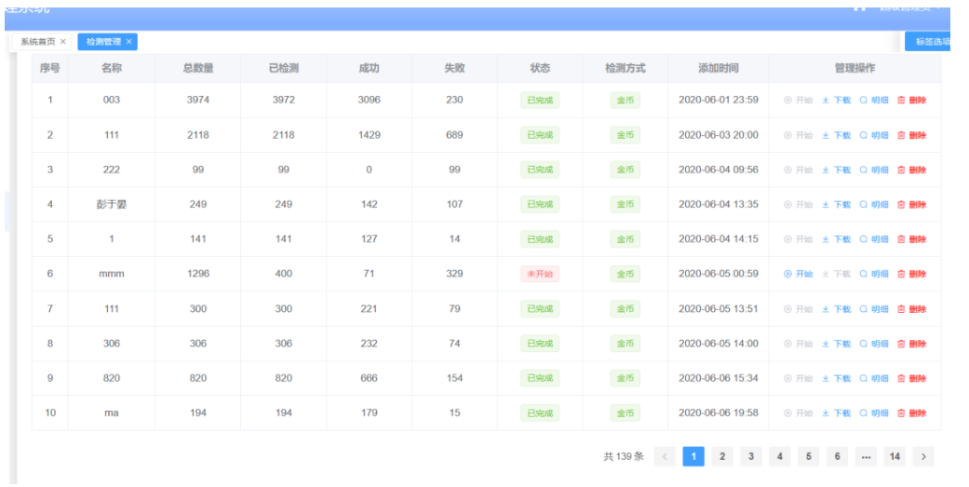Open 明细 details for row 222

[874, 170]
